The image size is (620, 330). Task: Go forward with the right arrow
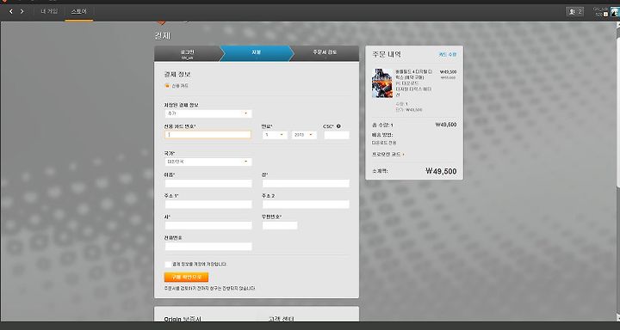(x=22, y=12)
